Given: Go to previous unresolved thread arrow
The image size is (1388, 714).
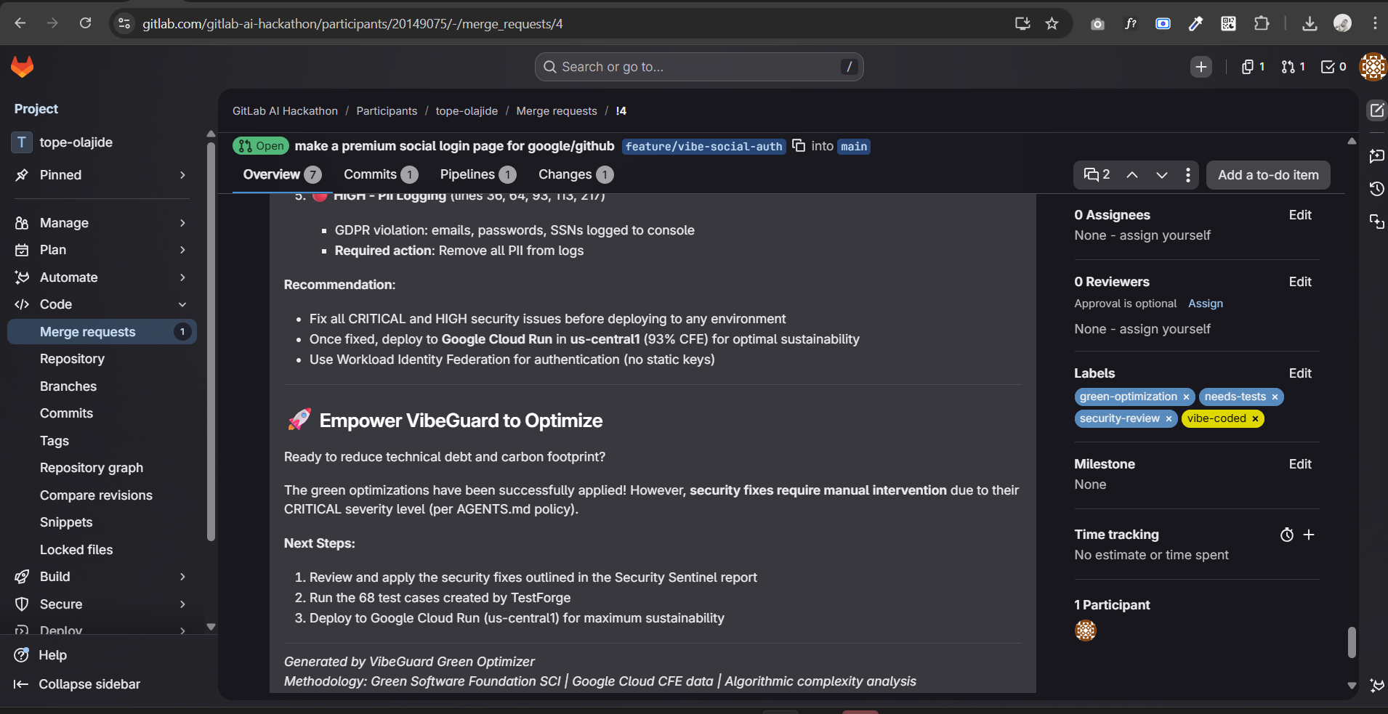Looking at the screenshot, I should pyautogui.click(x=1132, y=175).
